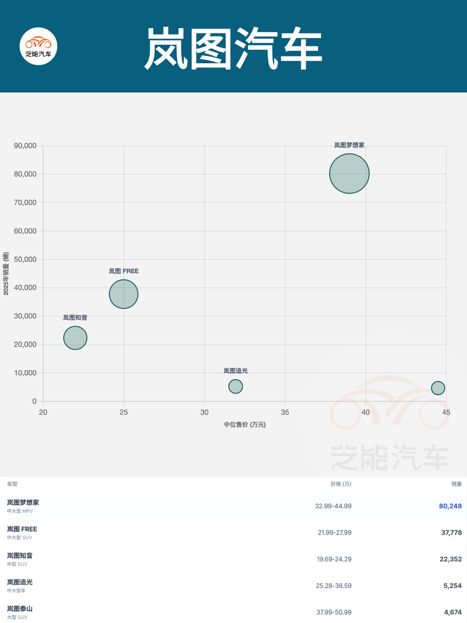Select the 岚图泰山 table row name
Image resolution: width=467 pixels, height=623 pixels.
[20, 608]
